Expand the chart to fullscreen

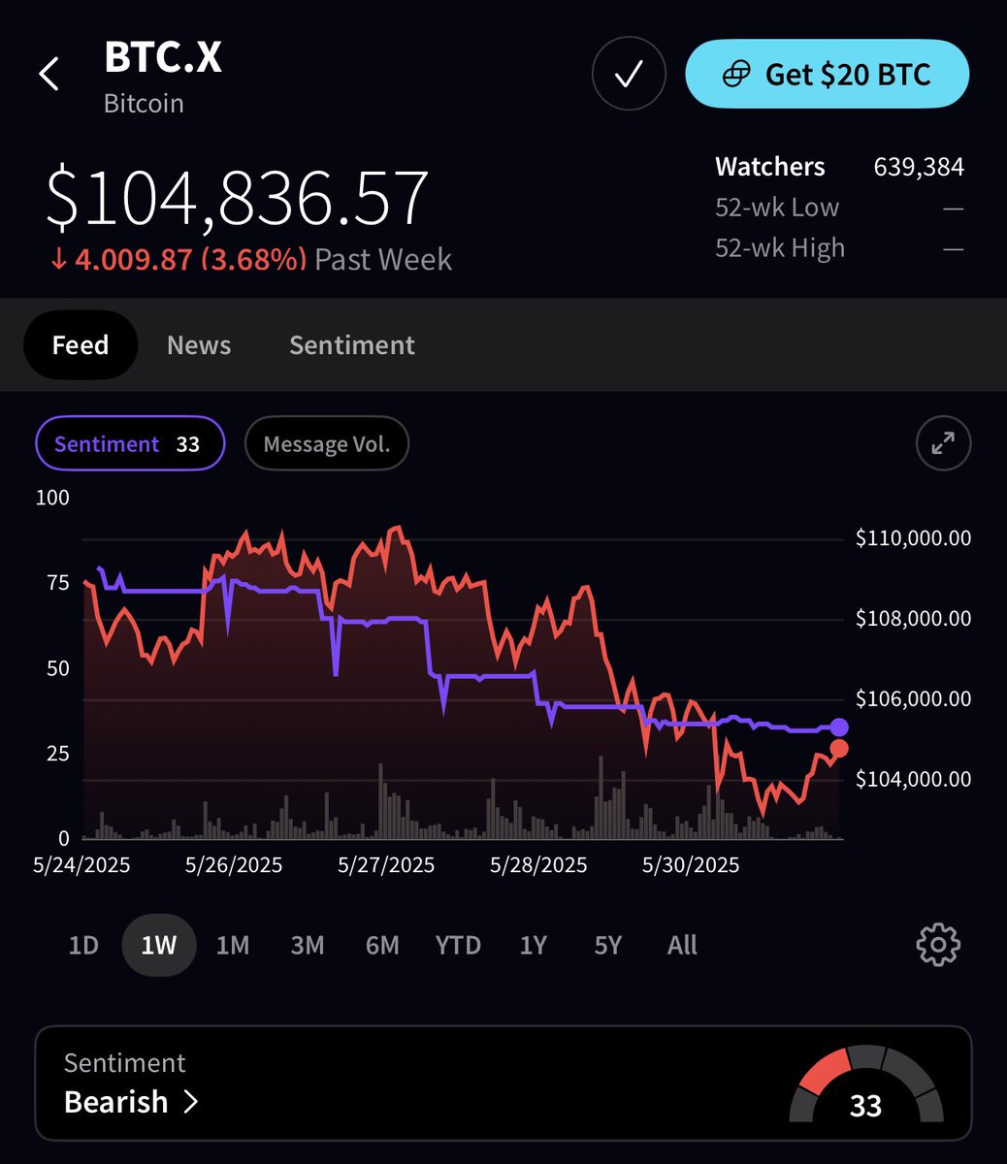943,444
